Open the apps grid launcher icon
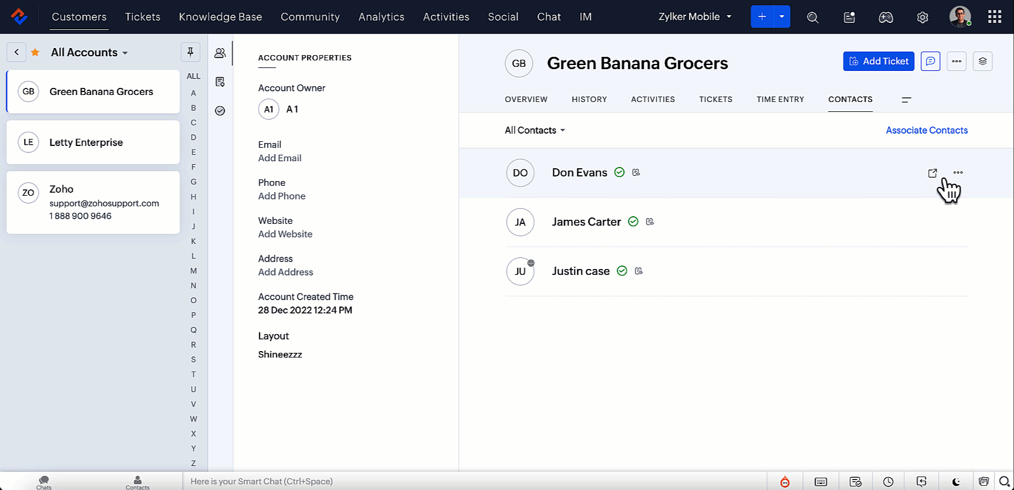 995,17
